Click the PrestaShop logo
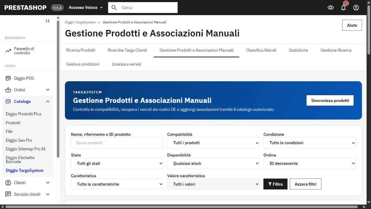 pyautogui.click(x=25, y=8)
